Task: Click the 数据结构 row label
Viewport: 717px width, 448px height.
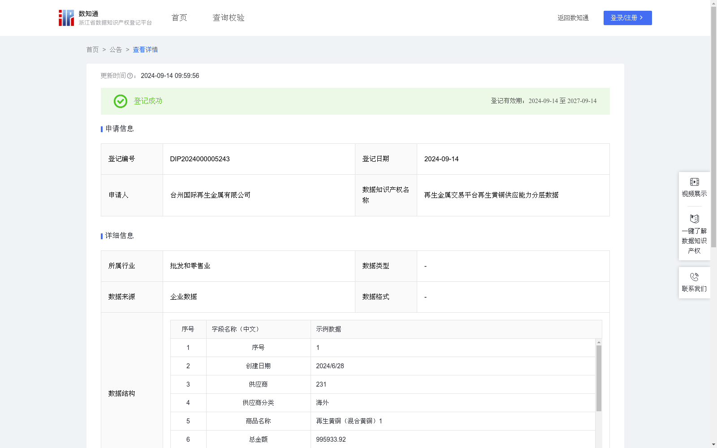Action: (121, 394)
